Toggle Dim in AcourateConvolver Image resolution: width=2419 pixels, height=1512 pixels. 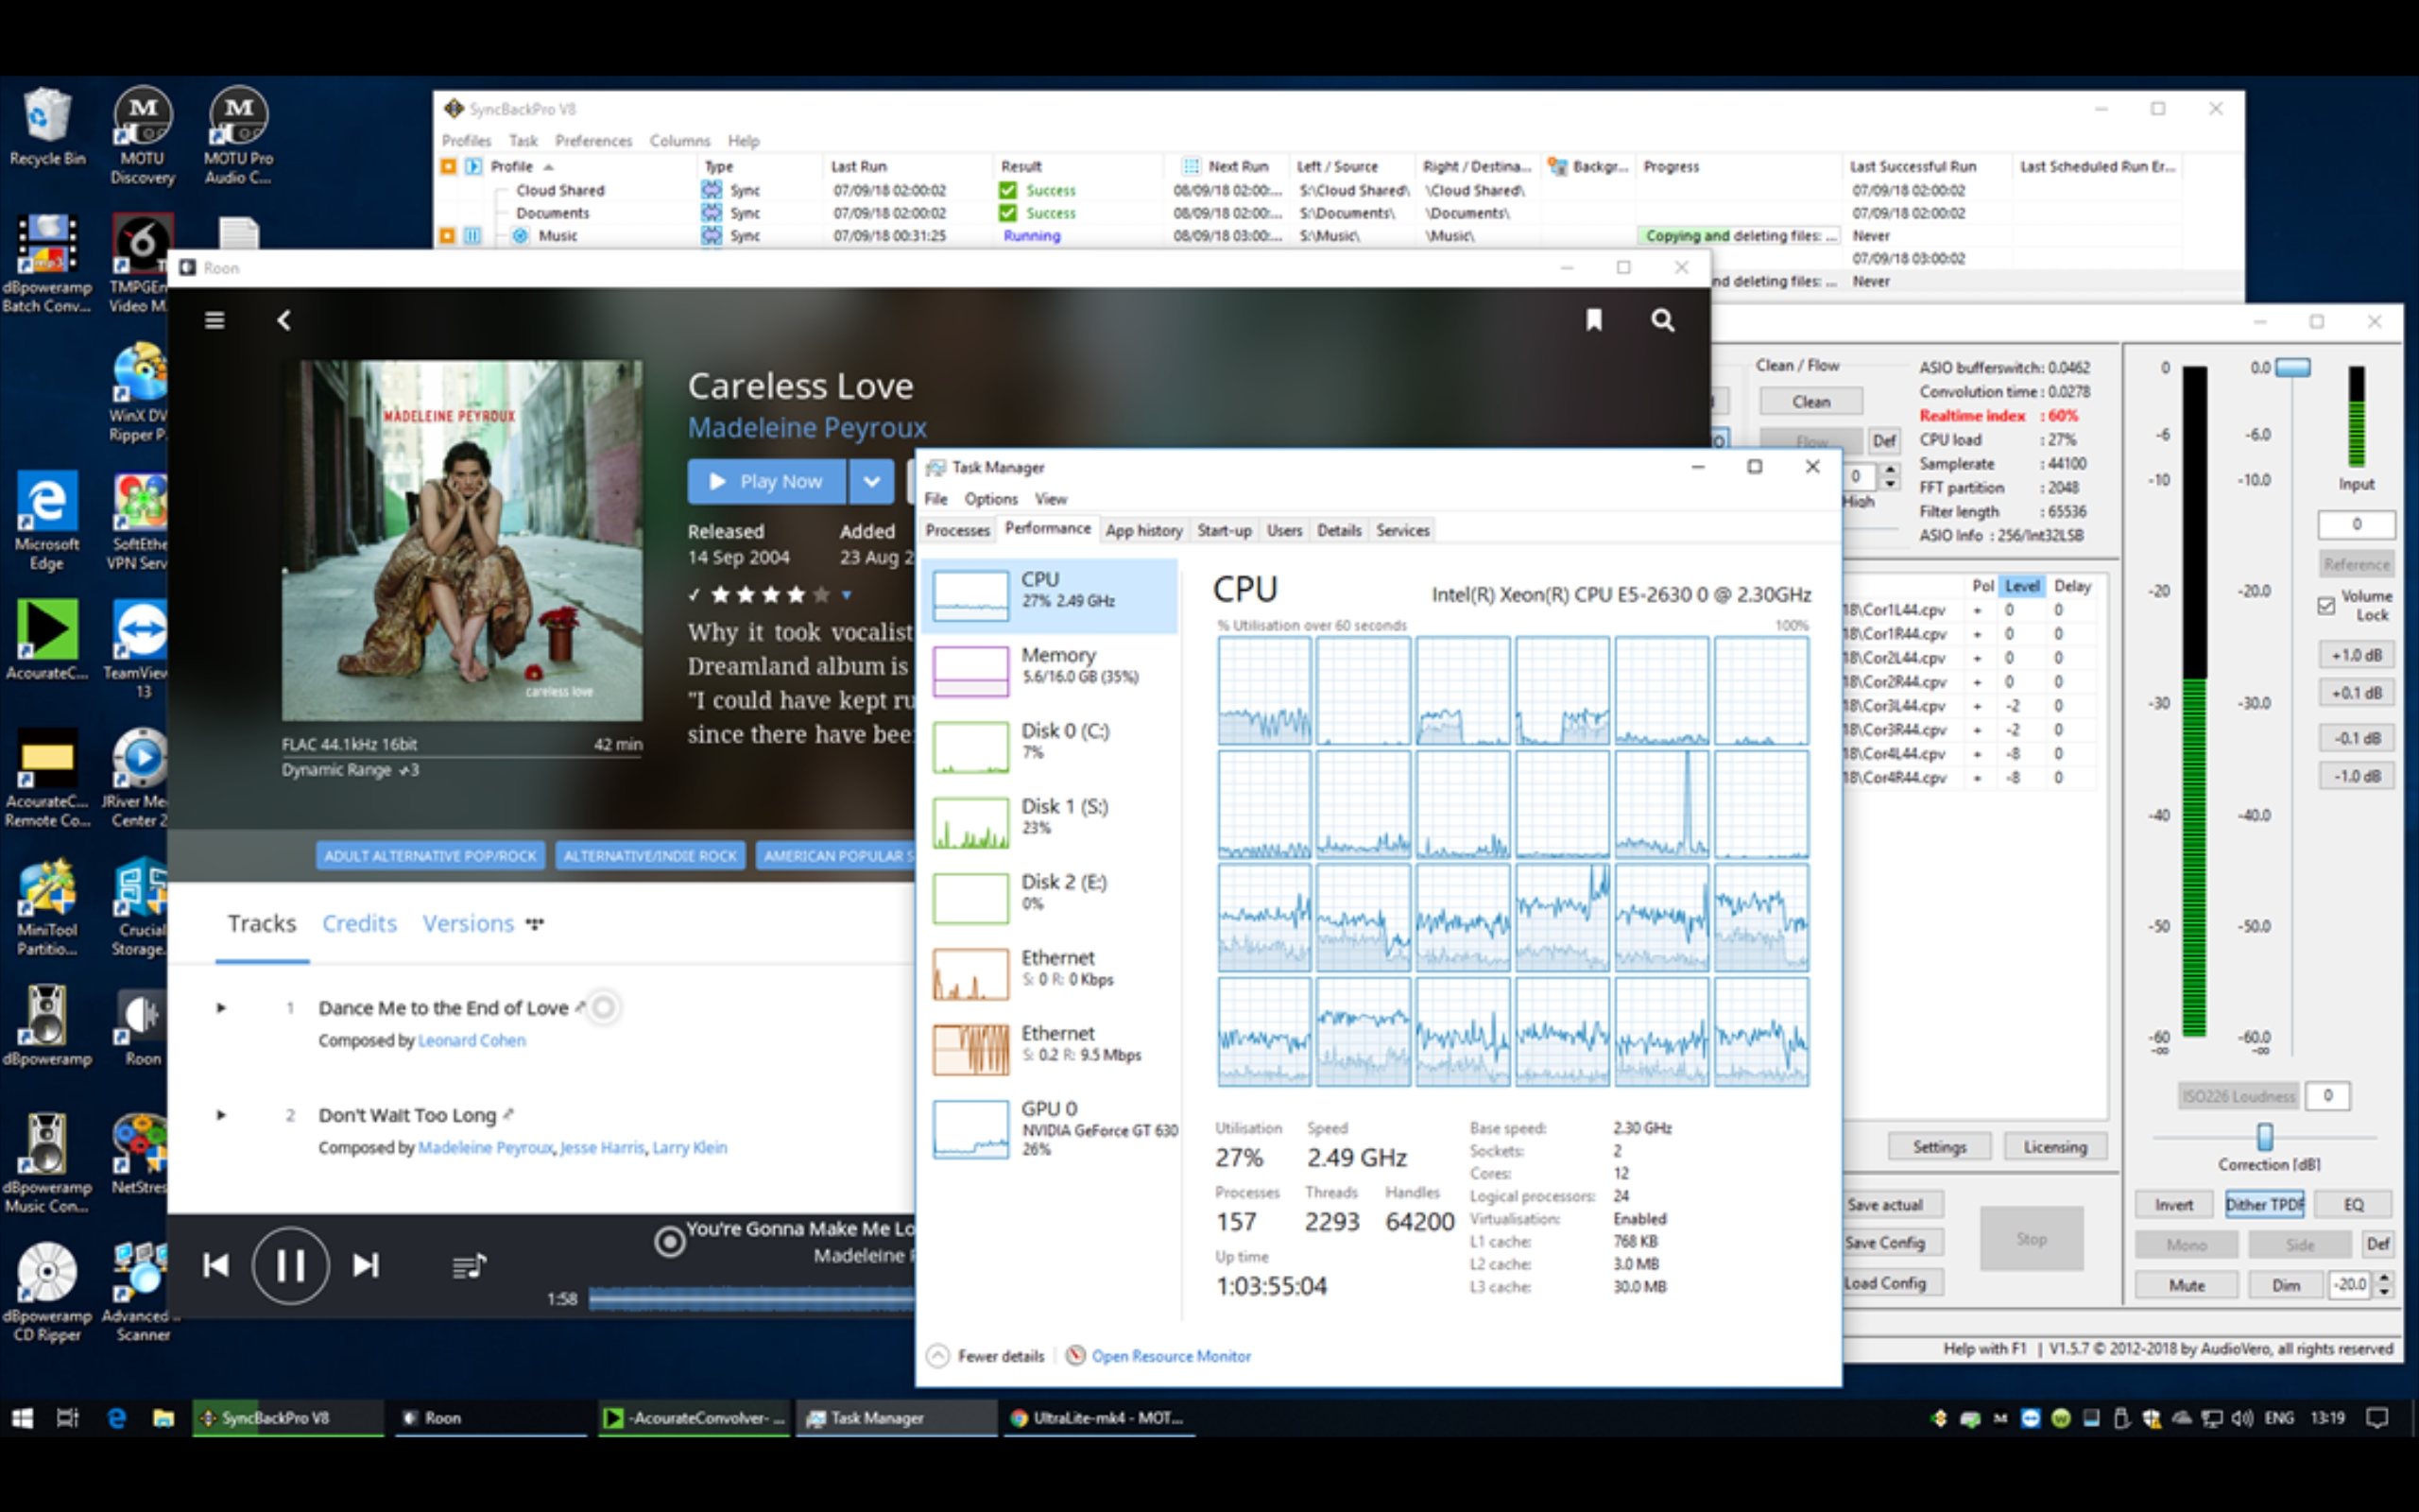2285,1284
